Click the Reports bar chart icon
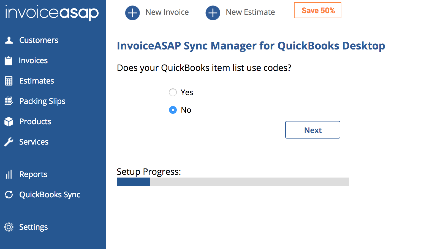The height and width of the screenshot is (249, 435). coord(9,174)
